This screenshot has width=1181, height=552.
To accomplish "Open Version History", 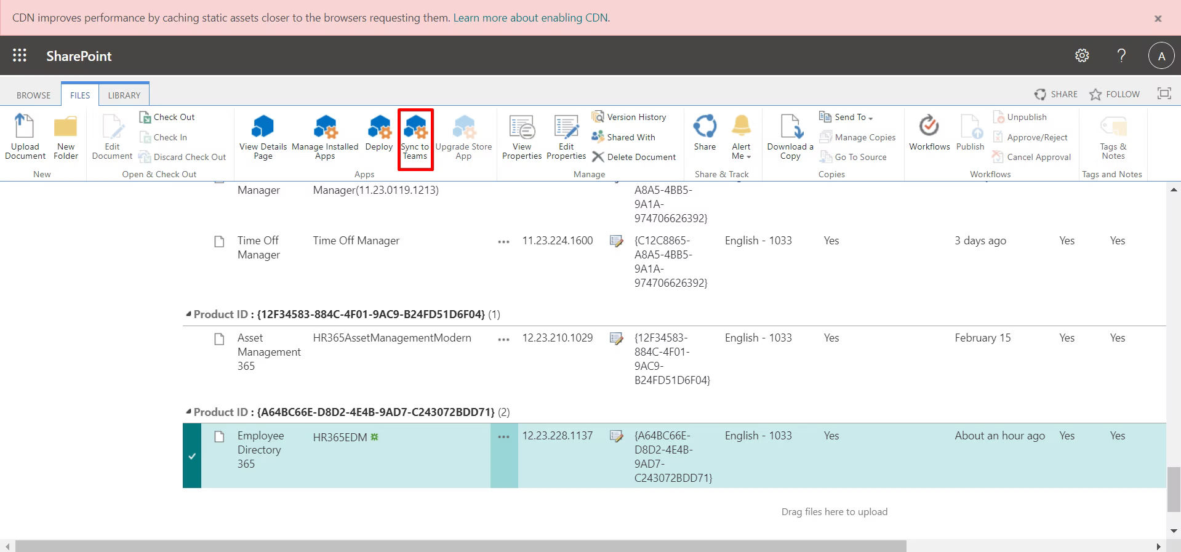I will 629,117.
